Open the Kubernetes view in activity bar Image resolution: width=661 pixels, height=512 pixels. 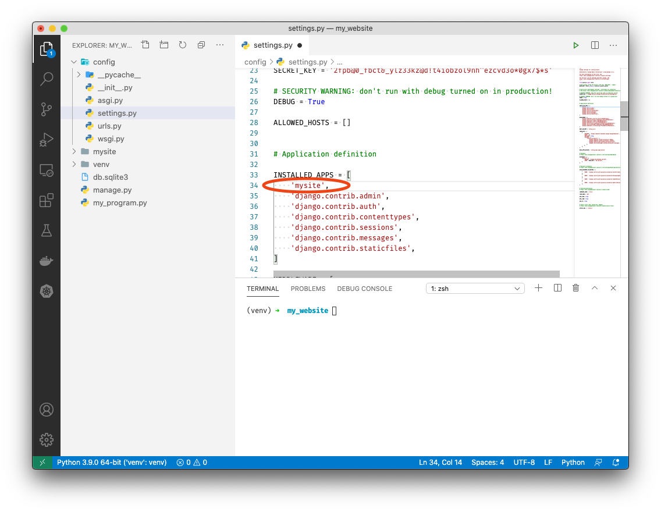pos(47,291)
